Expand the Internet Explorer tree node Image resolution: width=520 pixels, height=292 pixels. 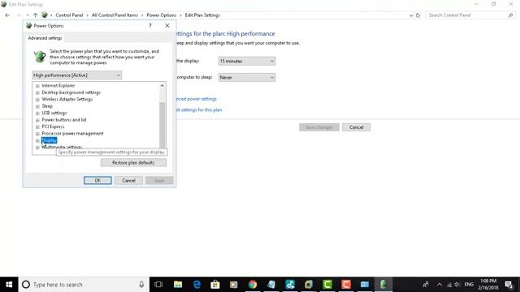click(37, 86)
